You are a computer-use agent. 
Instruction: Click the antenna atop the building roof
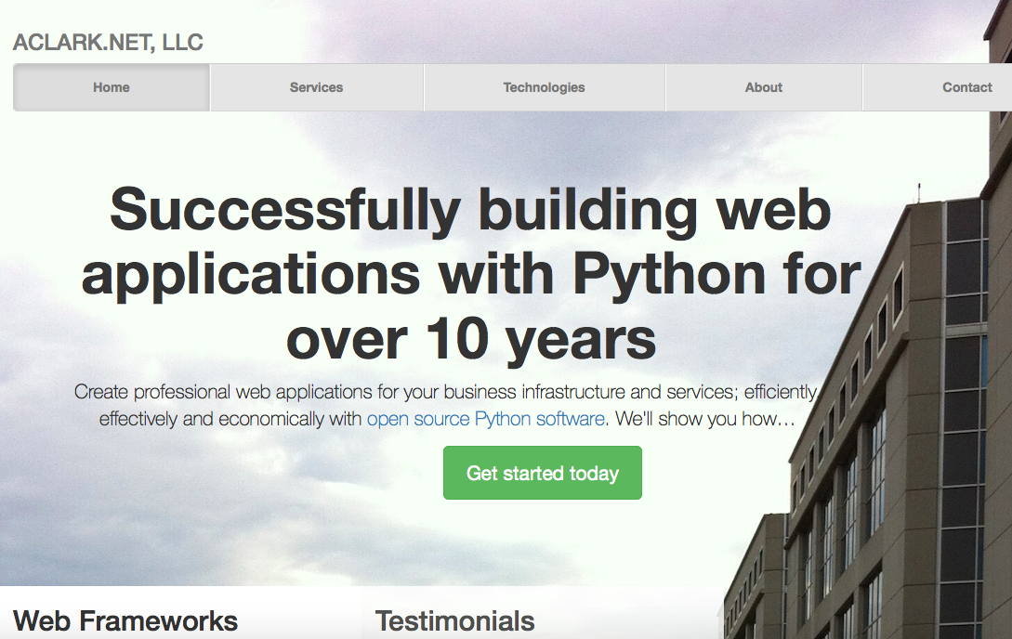tap(919, 193)
